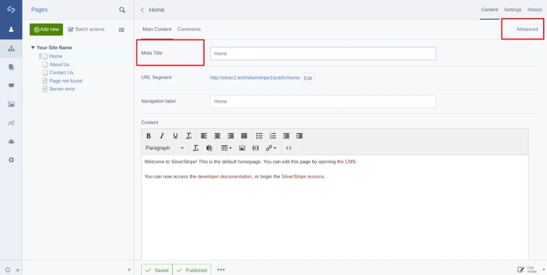547x275 pixels.
Task: Switch to Content tab
Action: pos(489,10)
